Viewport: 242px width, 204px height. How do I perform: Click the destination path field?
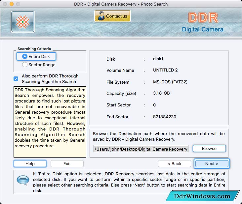pyautogui.click(x=141, y=149)
